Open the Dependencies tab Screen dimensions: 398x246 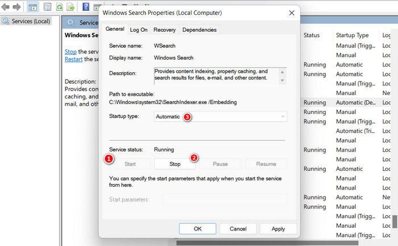pyautogui.click(x=199, y=30)
